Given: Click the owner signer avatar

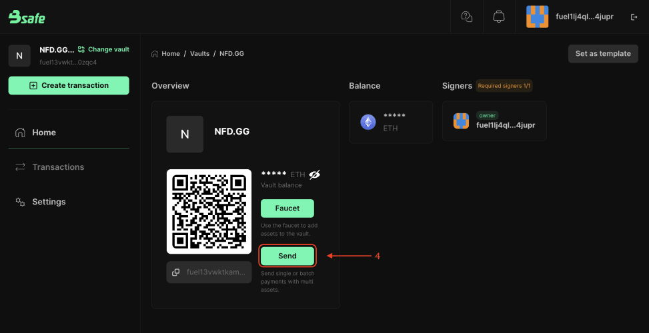Looking at the screenshot, I should 461,121.
